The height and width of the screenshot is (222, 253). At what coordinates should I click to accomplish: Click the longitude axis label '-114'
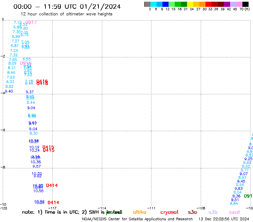(x=102, y=208)
